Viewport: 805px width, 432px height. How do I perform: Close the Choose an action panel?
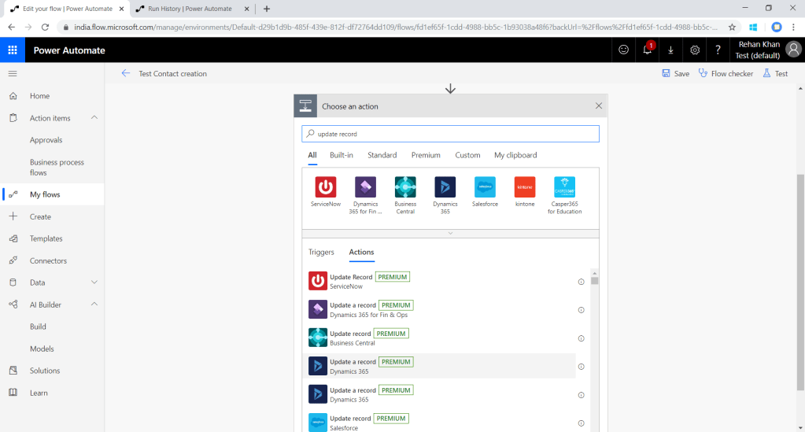point(599,106)
